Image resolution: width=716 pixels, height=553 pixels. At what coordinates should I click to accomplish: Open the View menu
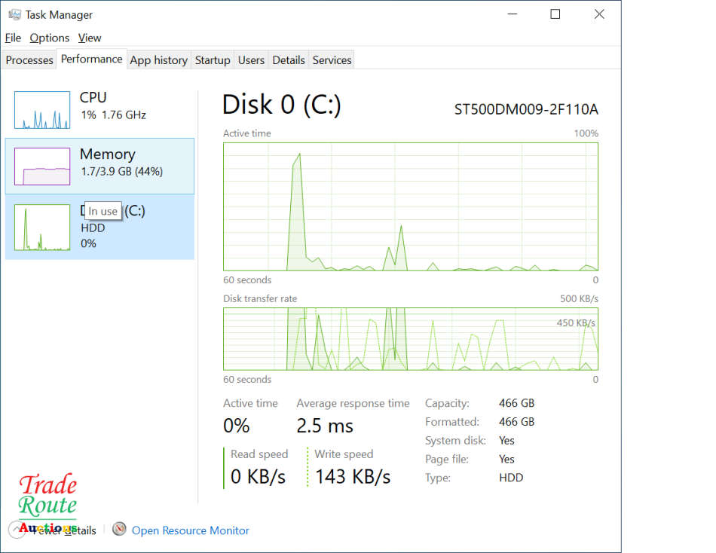[x=89, y=38]
